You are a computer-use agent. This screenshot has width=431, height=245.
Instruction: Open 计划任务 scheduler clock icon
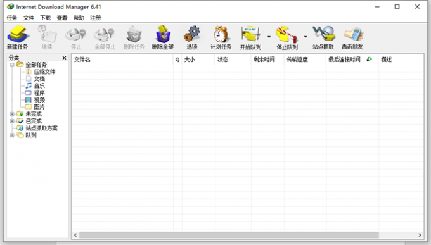[221, 37]
